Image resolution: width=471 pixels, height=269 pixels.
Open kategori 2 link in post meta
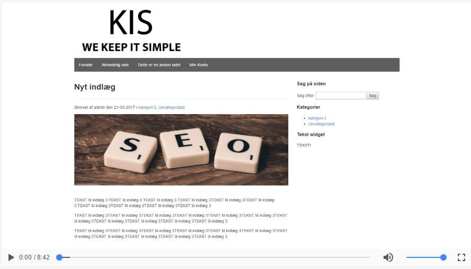(147, 107)
